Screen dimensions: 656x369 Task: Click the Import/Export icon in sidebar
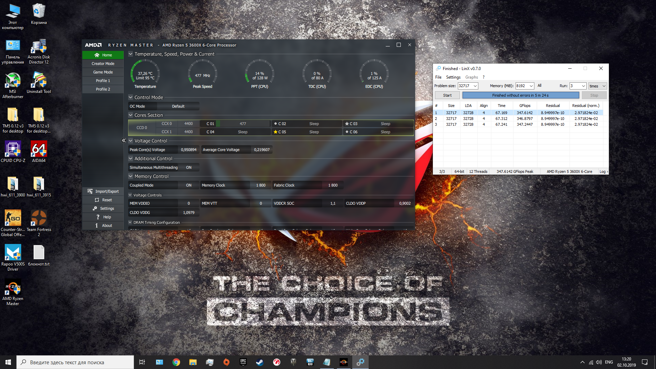[x=90, y=191]
